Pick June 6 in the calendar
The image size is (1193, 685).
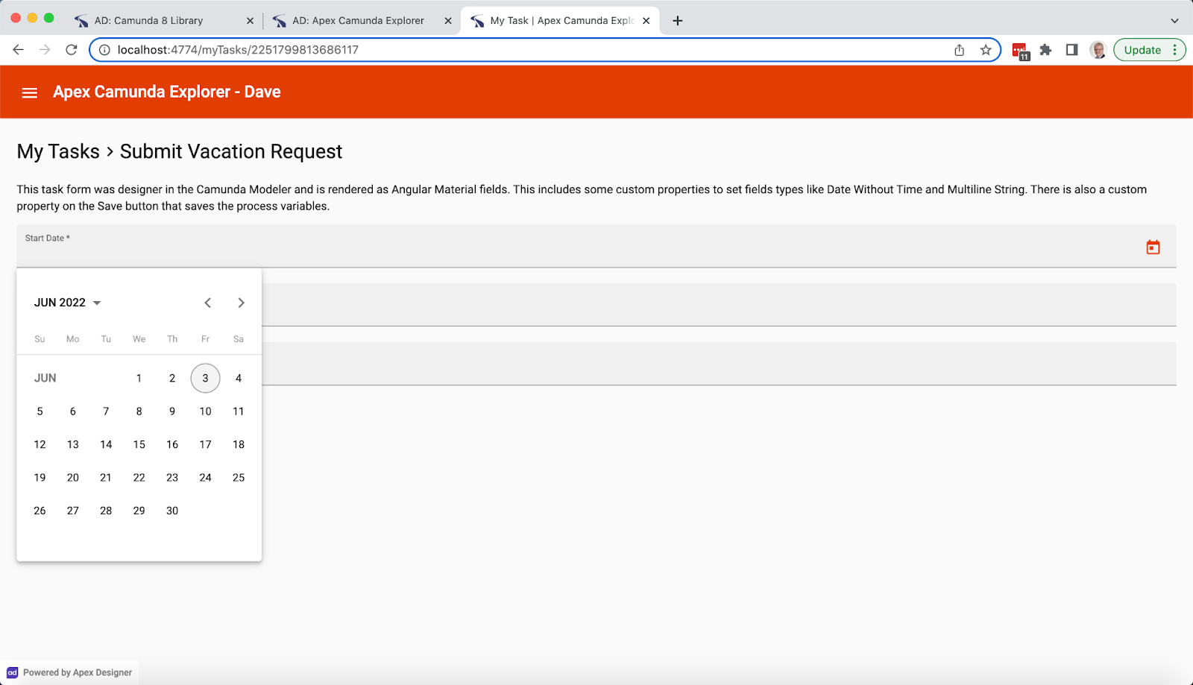pos(73,411)
